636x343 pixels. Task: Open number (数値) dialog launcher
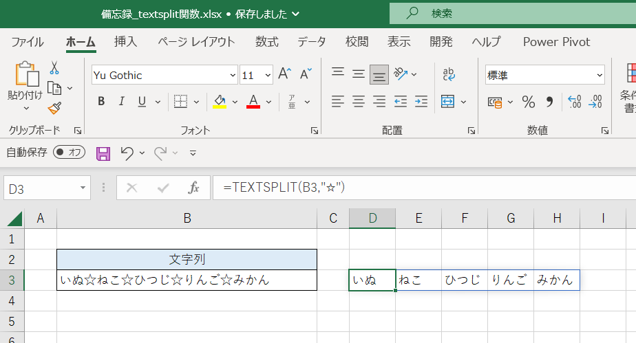[x=605, y=131]
